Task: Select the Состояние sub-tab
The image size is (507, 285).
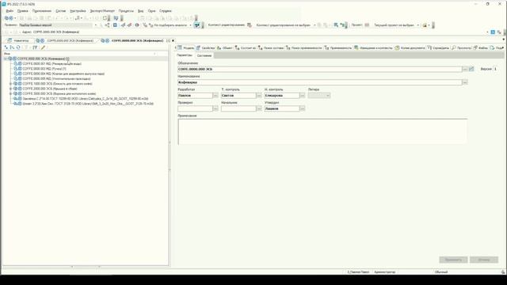Action: click(x=204, y=55)
